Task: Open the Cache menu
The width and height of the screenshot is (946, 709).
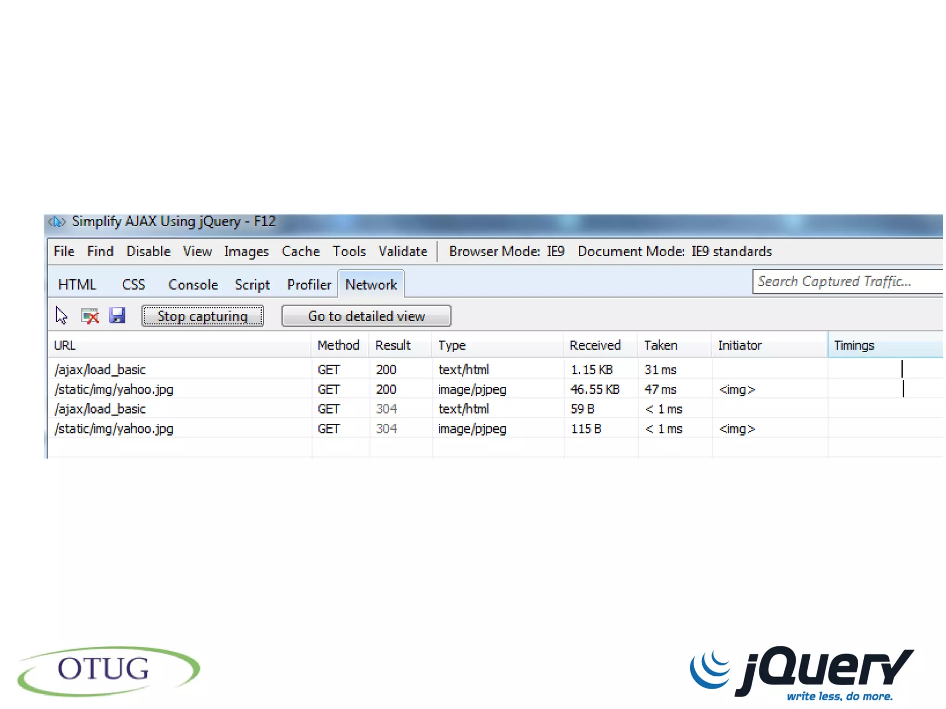Action: click(x=301, y=252)
